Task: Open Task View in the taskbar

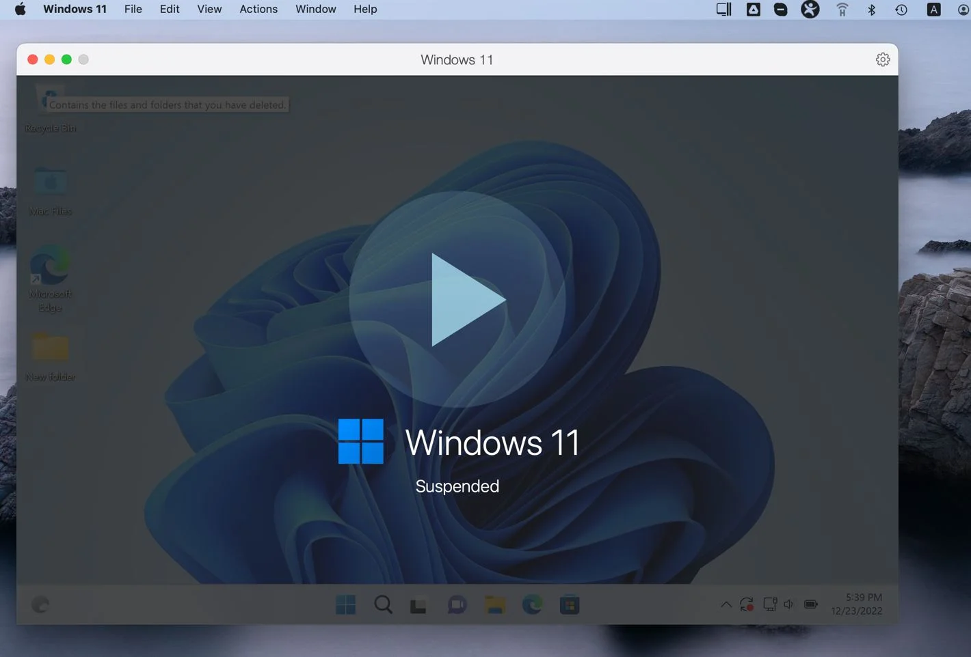Action: pyautogui.click(x=418, y=605)
